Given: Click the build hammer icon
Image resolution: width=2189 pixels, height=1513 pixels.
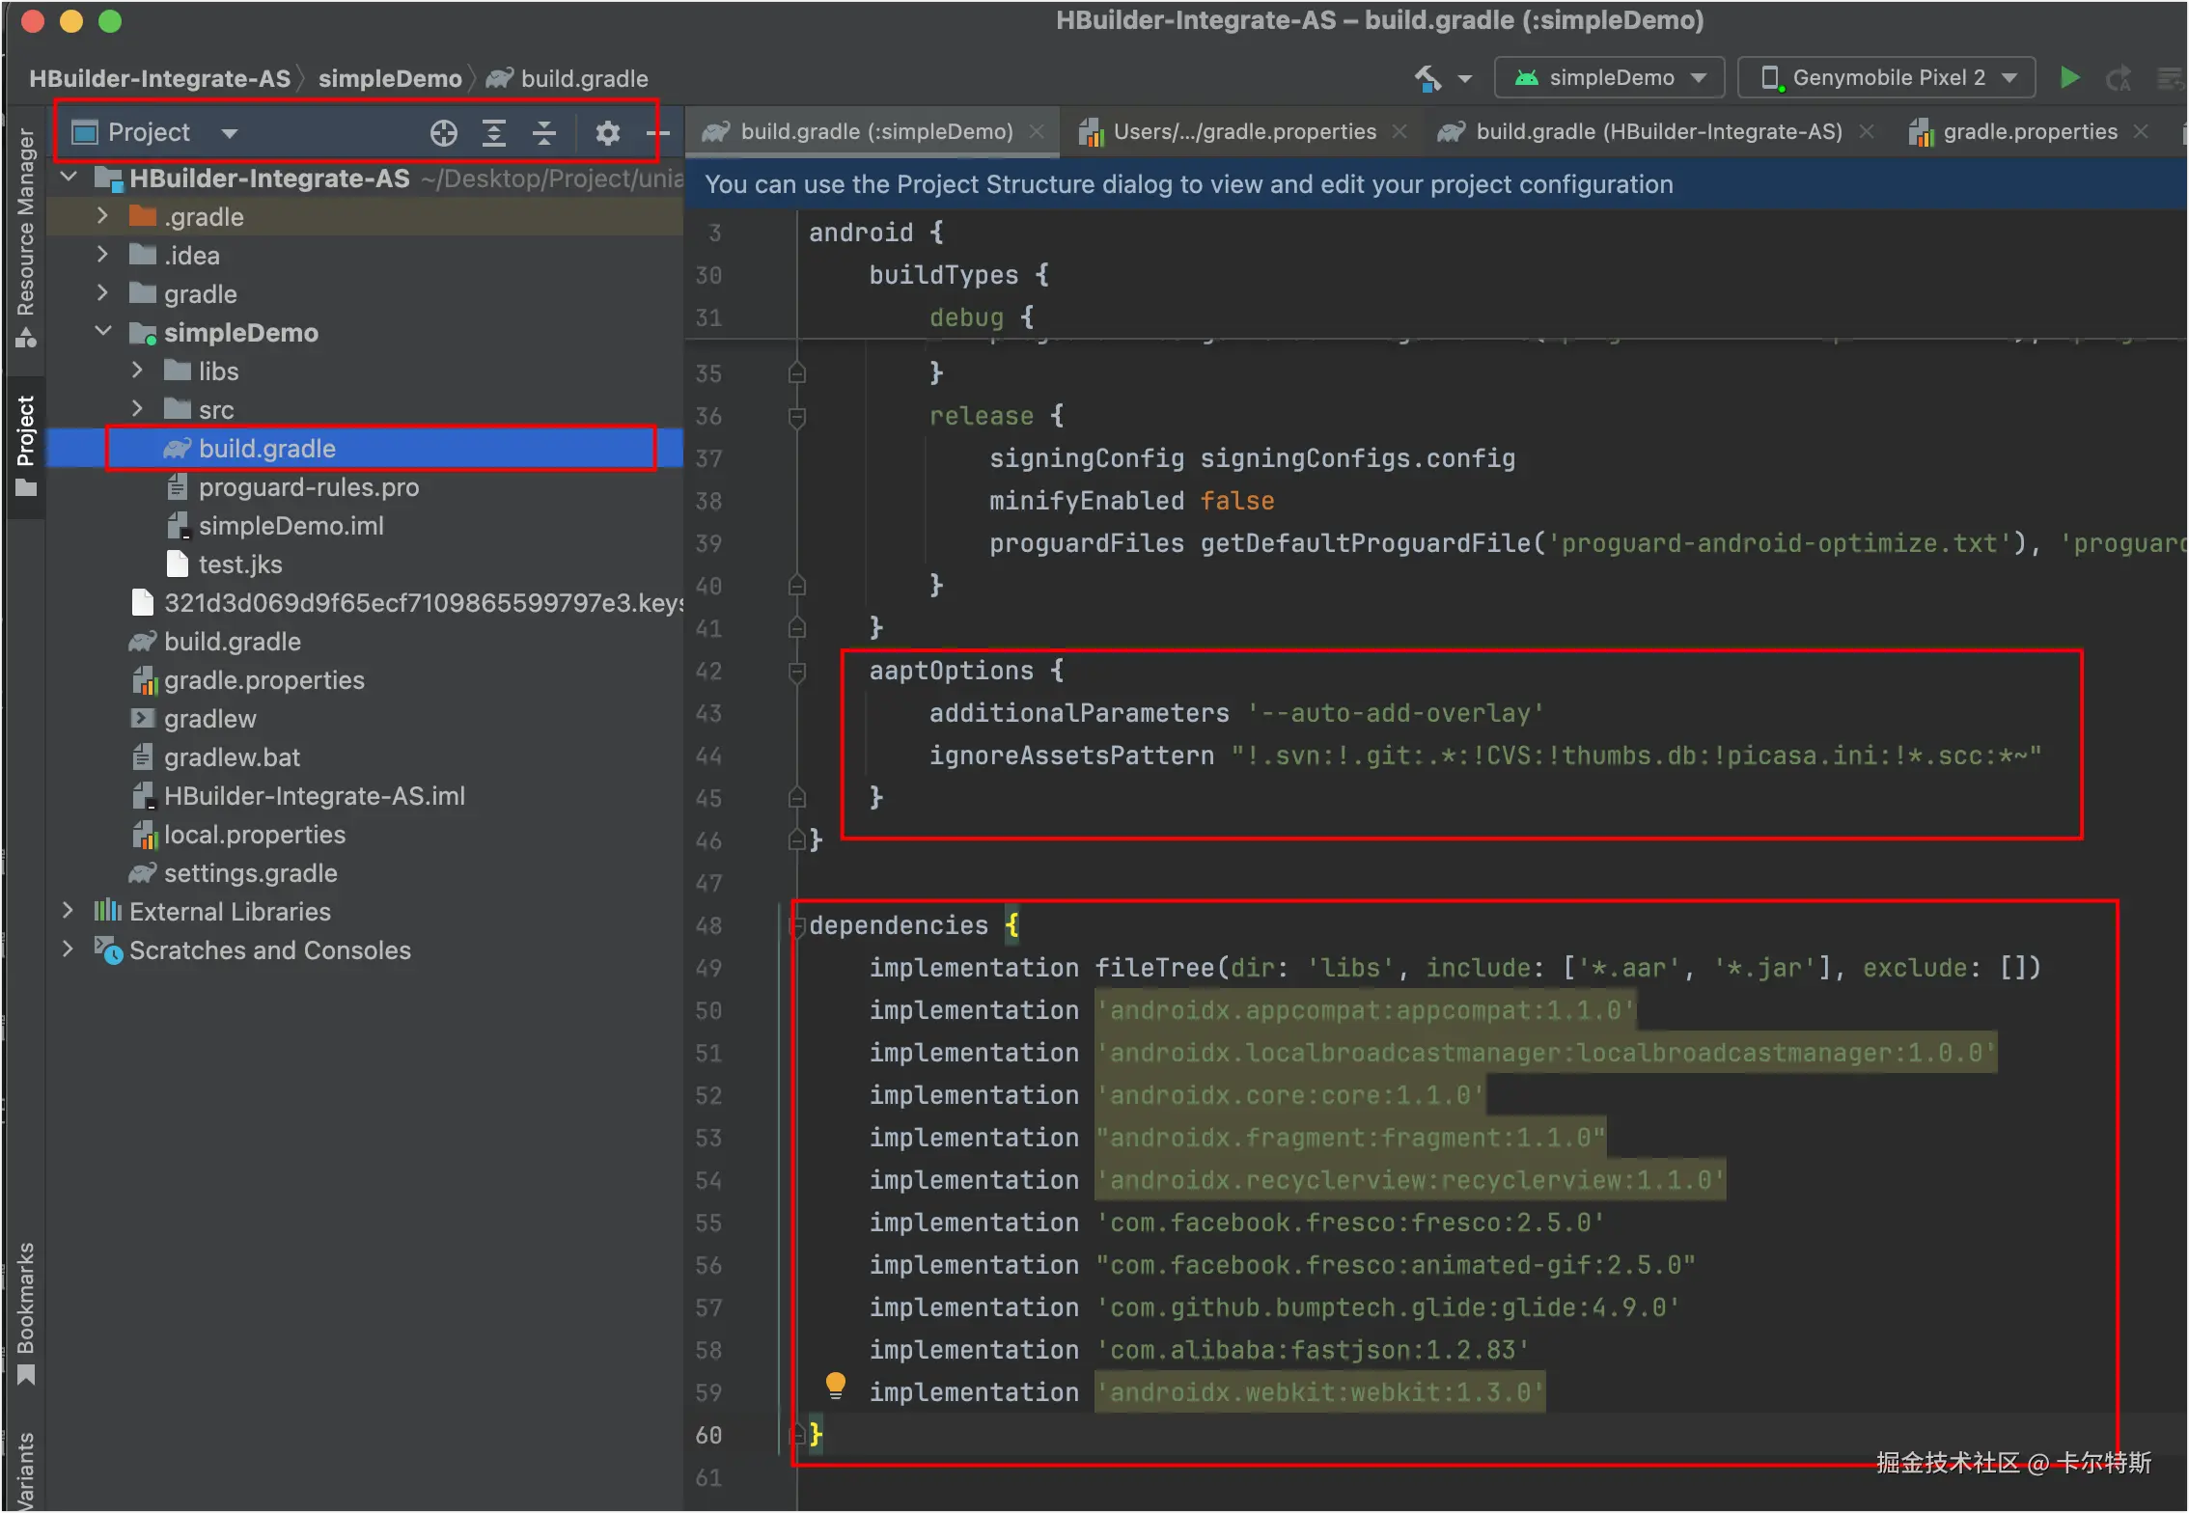Looking at the screenshot, I should pyautogui.click(x=1427, y=78).
